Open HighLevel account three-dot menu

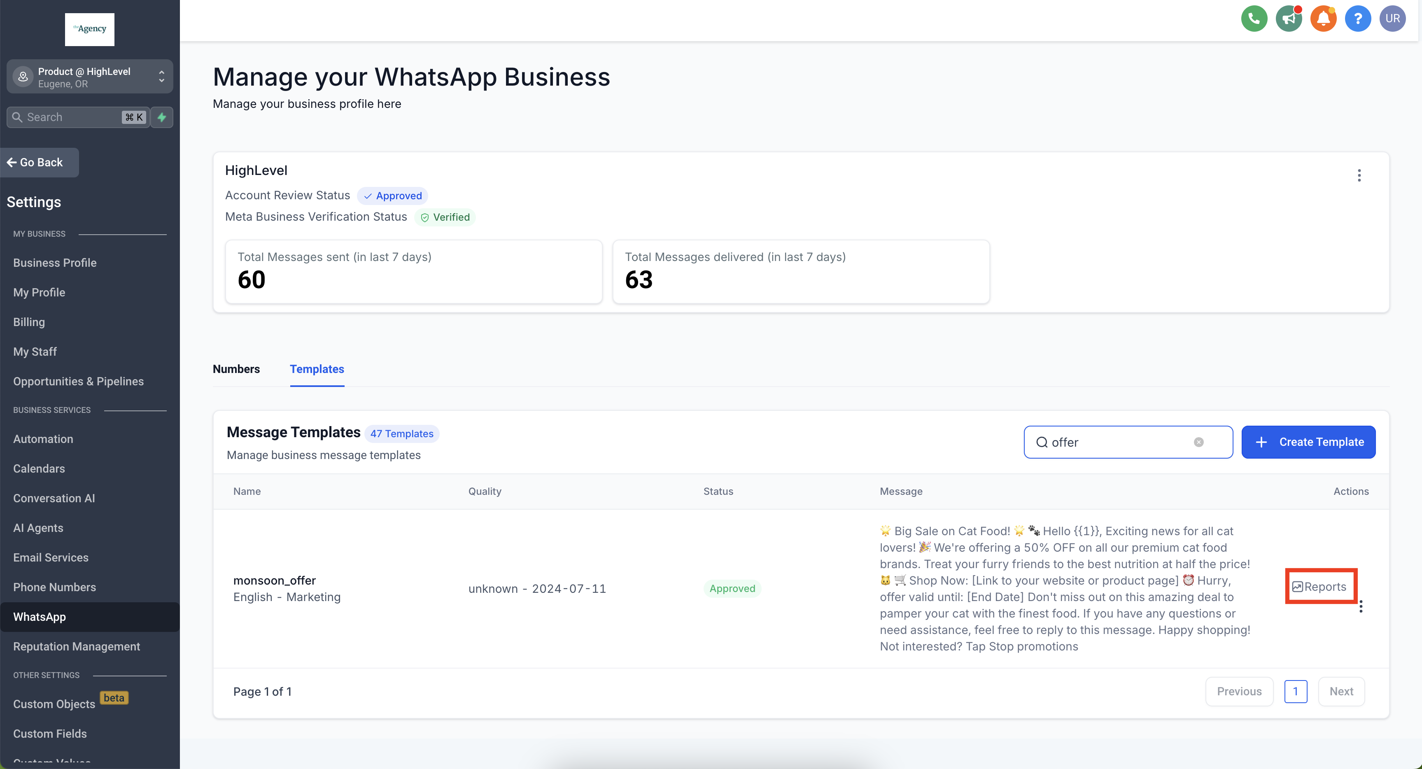[x=1359, y=175]
